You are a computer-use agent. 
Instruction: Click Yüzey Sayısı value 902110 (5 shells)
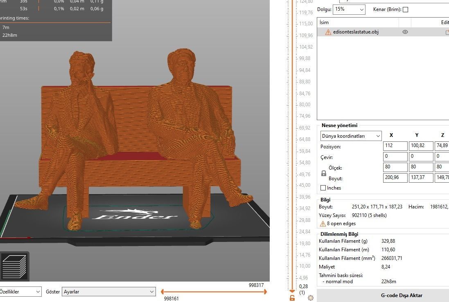tap(369, 215)
